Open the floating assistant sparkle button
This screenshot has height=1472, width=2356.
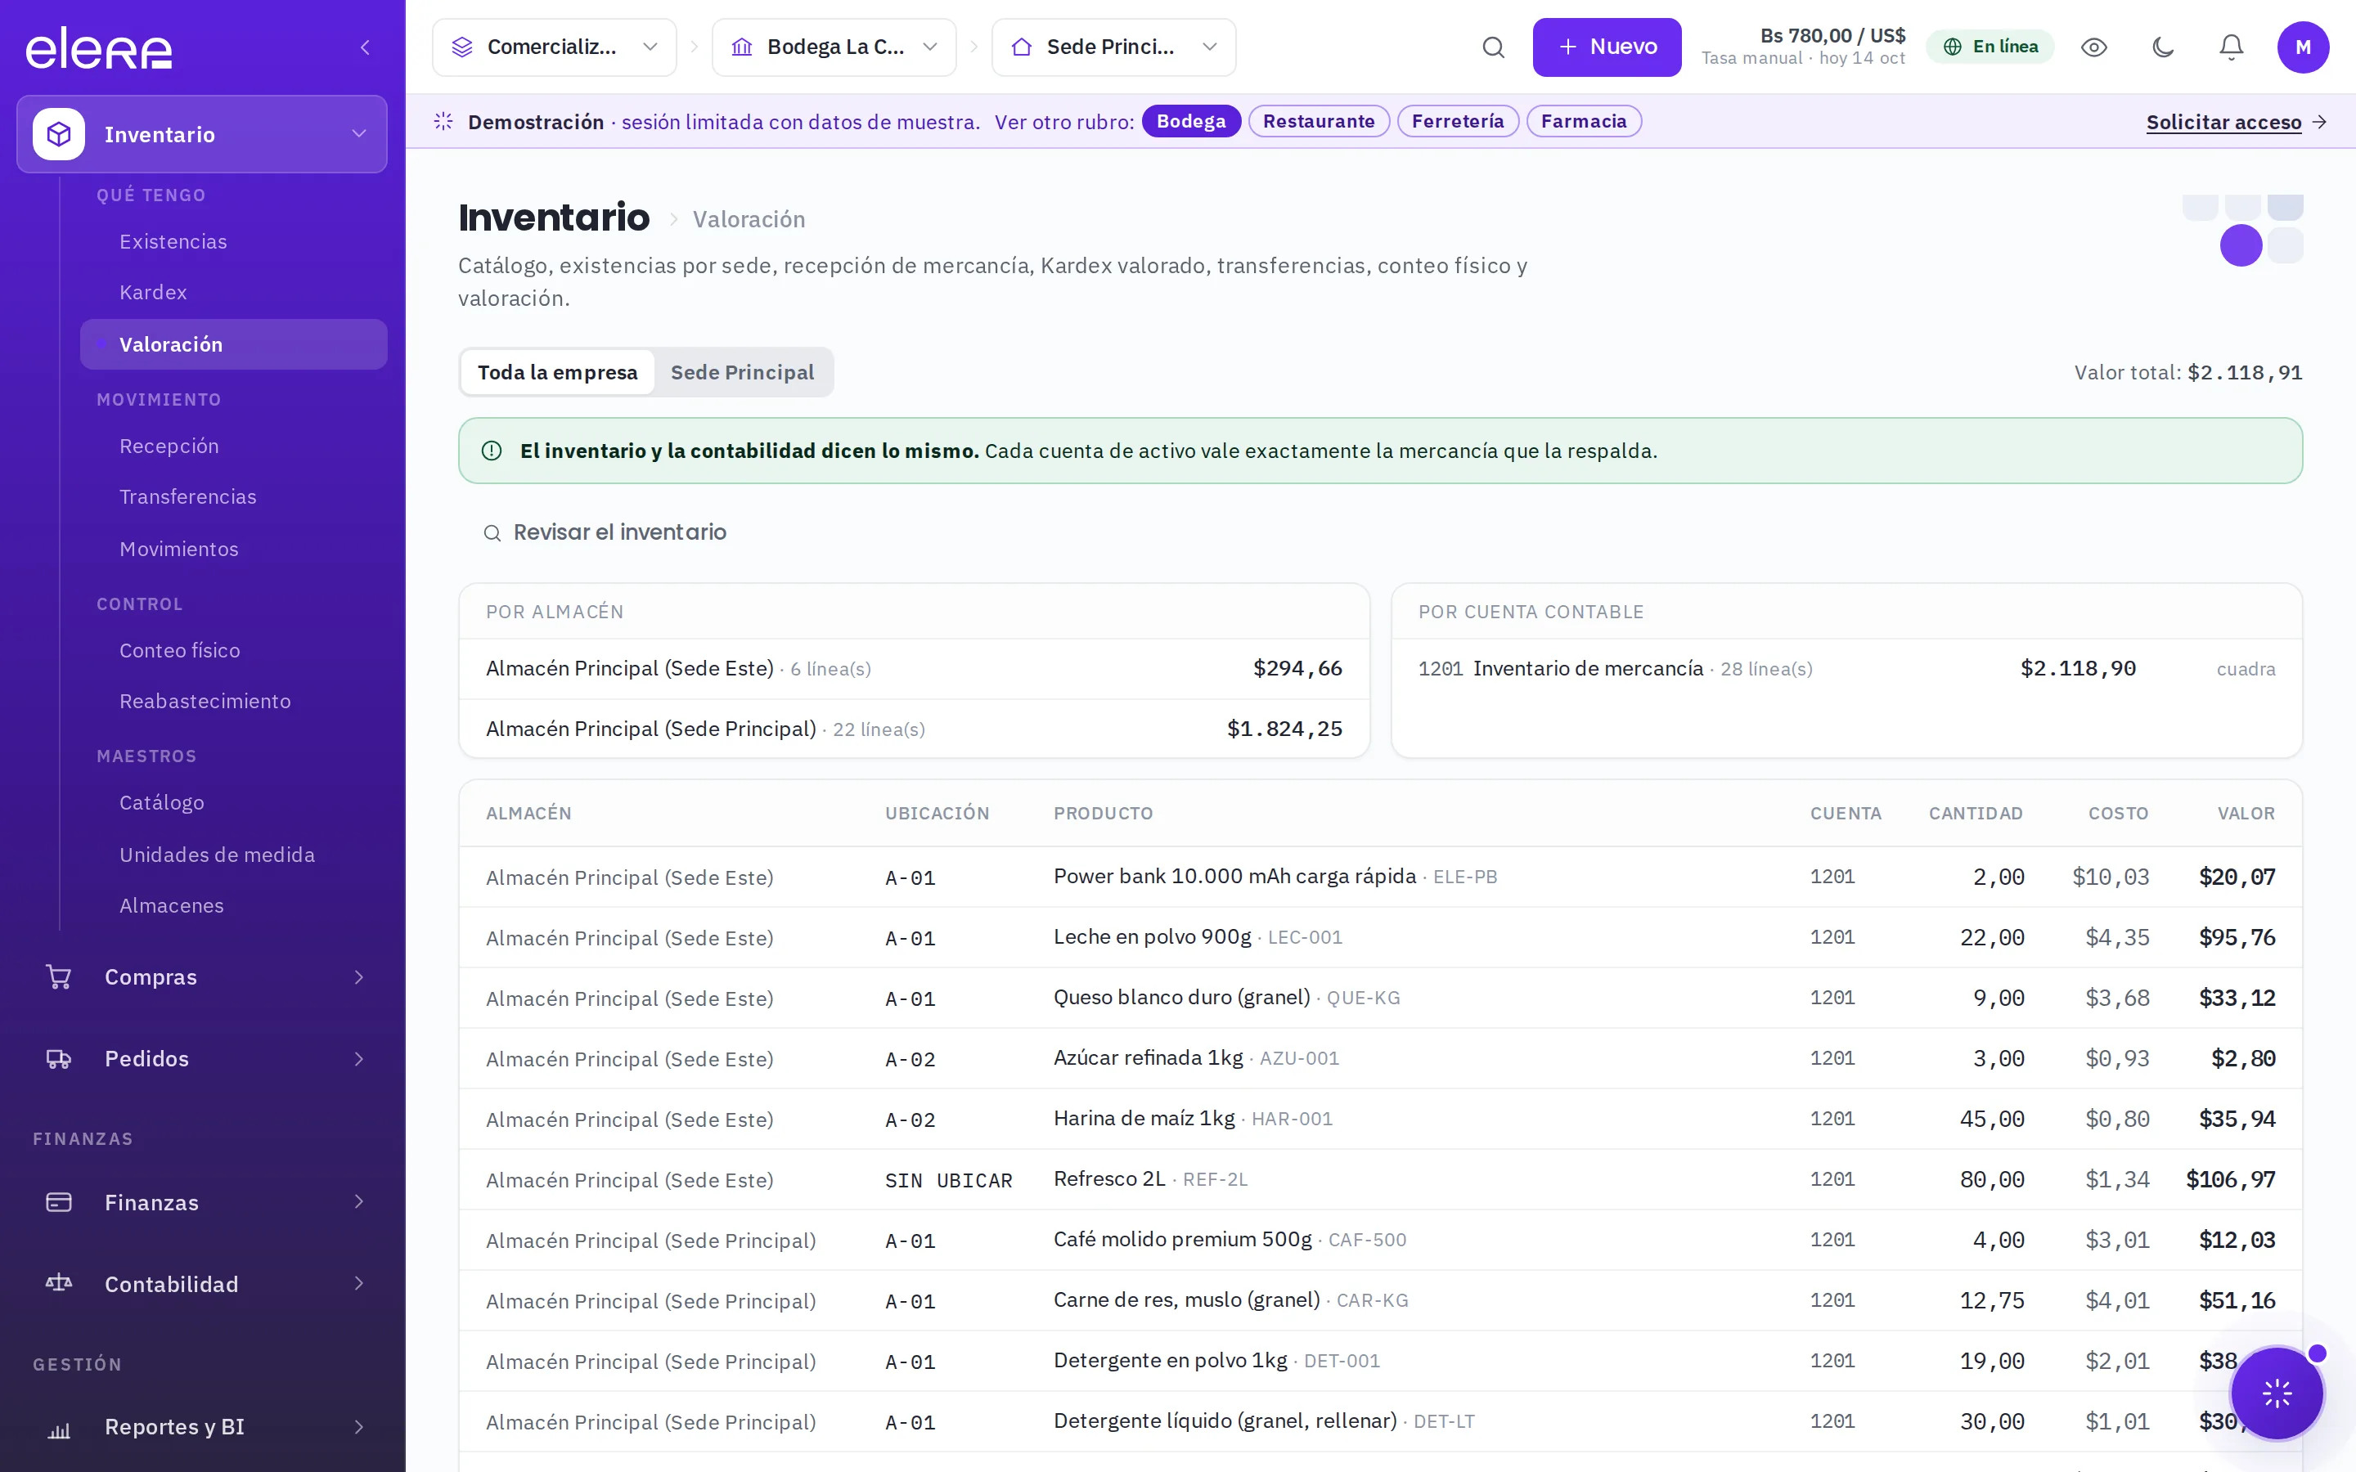coord(2276,1394)
